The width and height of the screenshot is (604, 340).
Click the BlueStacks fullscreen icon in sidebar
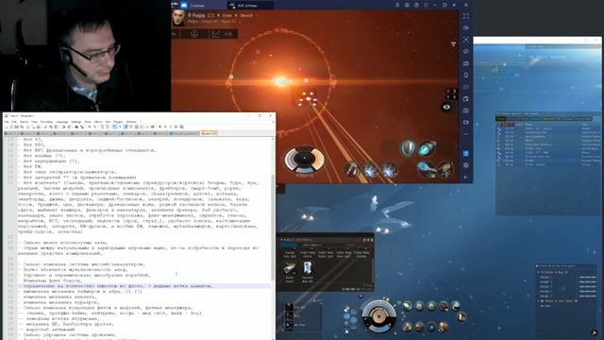coord(465,16)
